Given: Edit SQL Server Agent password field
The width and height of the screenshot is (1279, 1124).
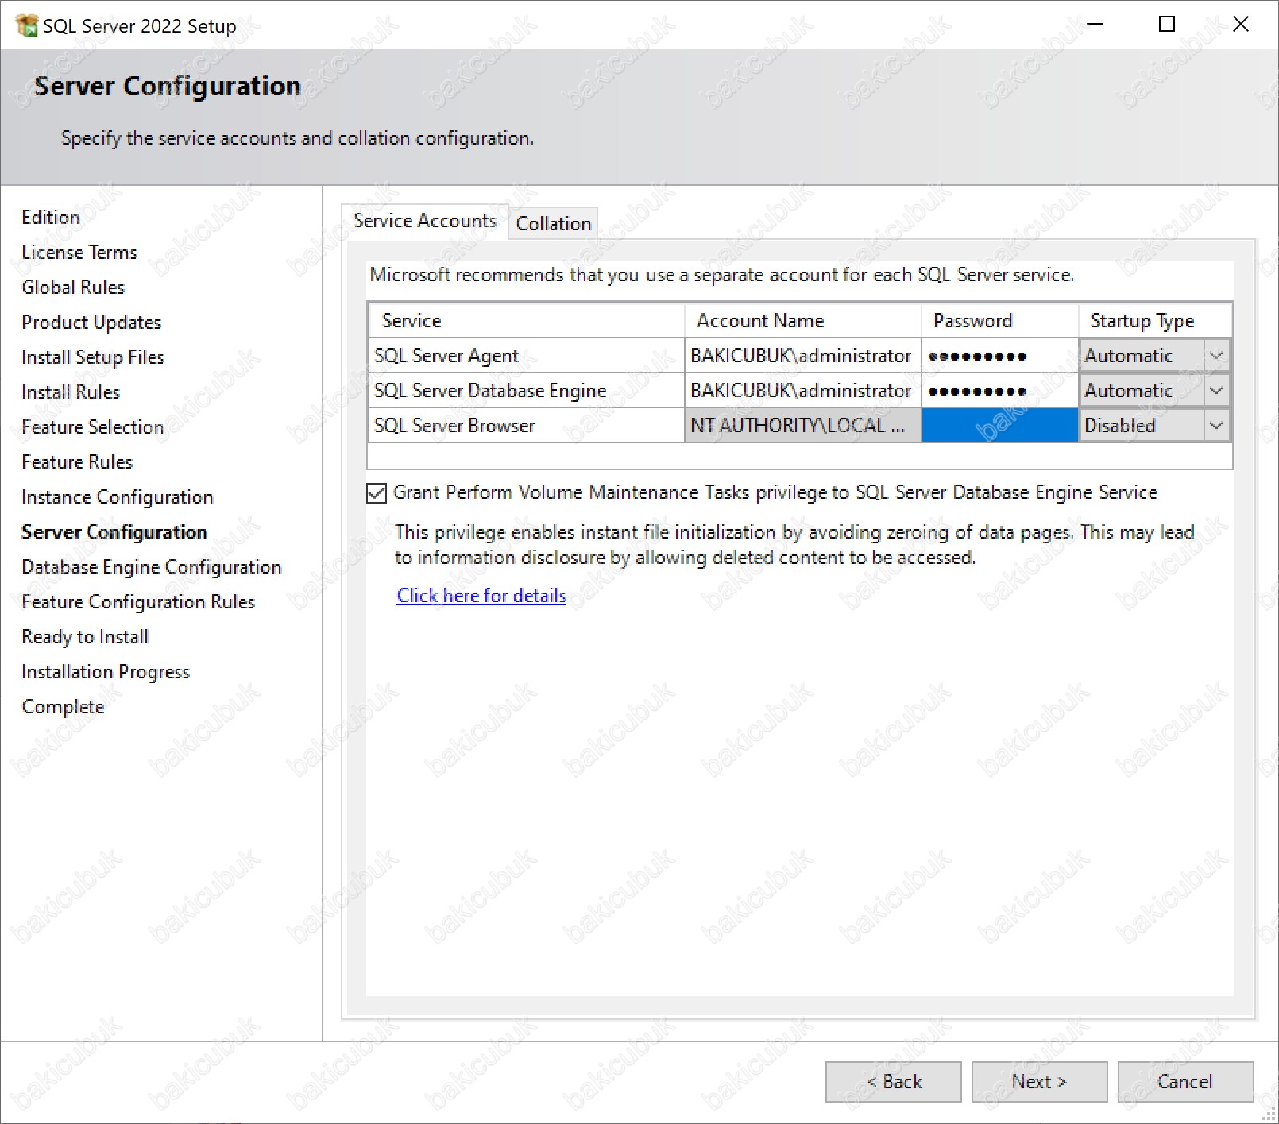Looking at the screenshot, I should point(999,356).
